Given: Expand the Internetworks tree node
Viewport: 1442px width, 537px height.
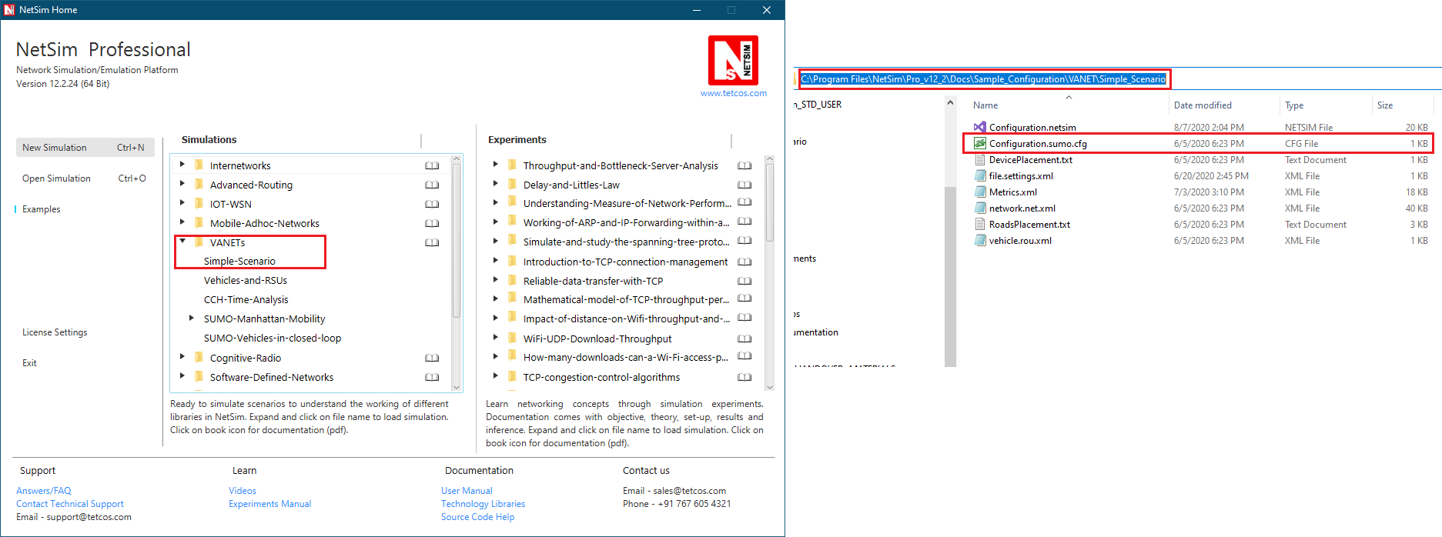Looking at the screenshot, I should point(182,164).
